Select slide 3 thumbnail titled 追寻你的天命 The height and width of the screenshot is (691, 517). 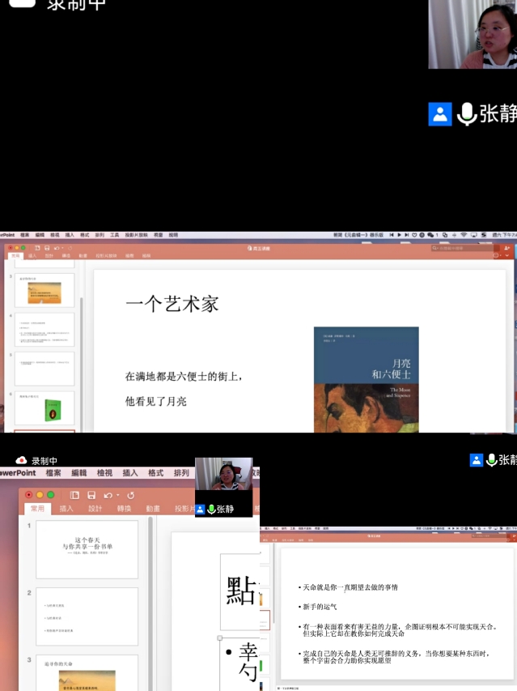pos(87,674)
